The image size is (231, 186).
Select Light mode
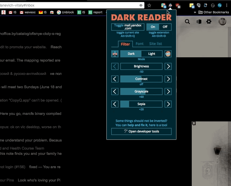click(x=152, y=54)
